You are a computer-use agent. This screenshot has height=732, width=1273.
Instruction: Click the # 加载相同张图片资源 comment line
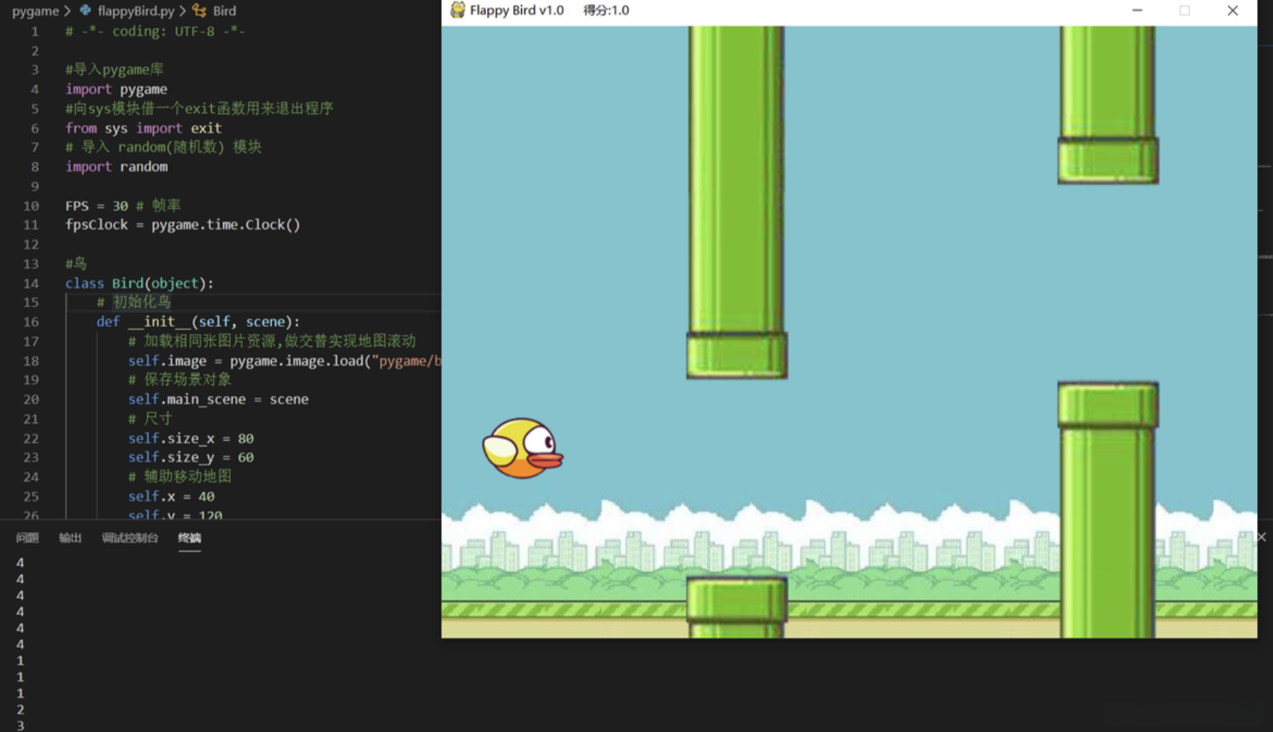click(272, 341)
